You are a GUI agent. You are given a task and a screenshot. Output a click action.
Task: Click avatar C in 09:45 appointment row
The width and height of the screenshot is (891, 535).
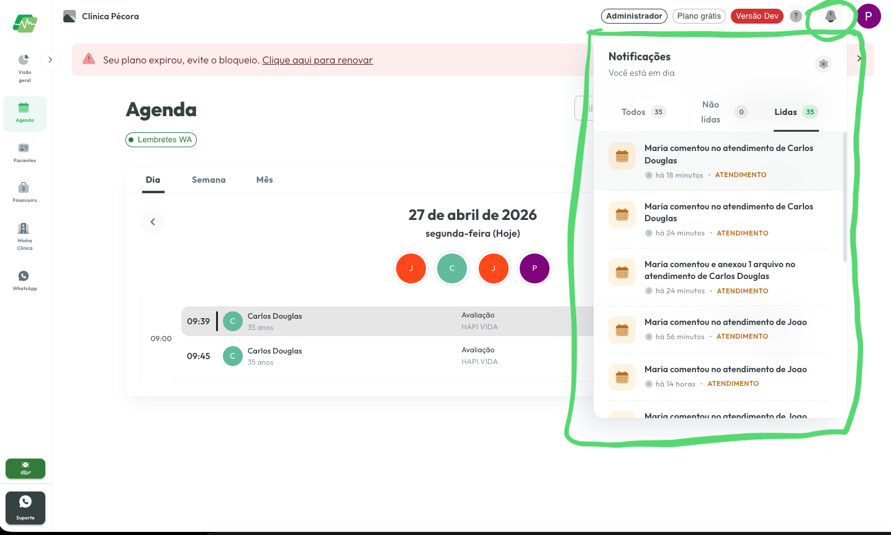pos(233,356)
